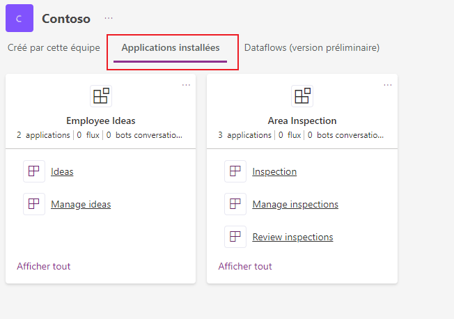Click '0 flux' in Employee Ideas card
This screenshot has width=454, height=319.
click(x=88, y=135)
